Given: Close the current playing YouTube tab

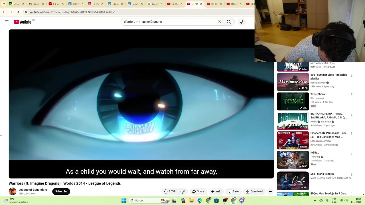Looking at the screenshot, I should (x=201, y=4).
